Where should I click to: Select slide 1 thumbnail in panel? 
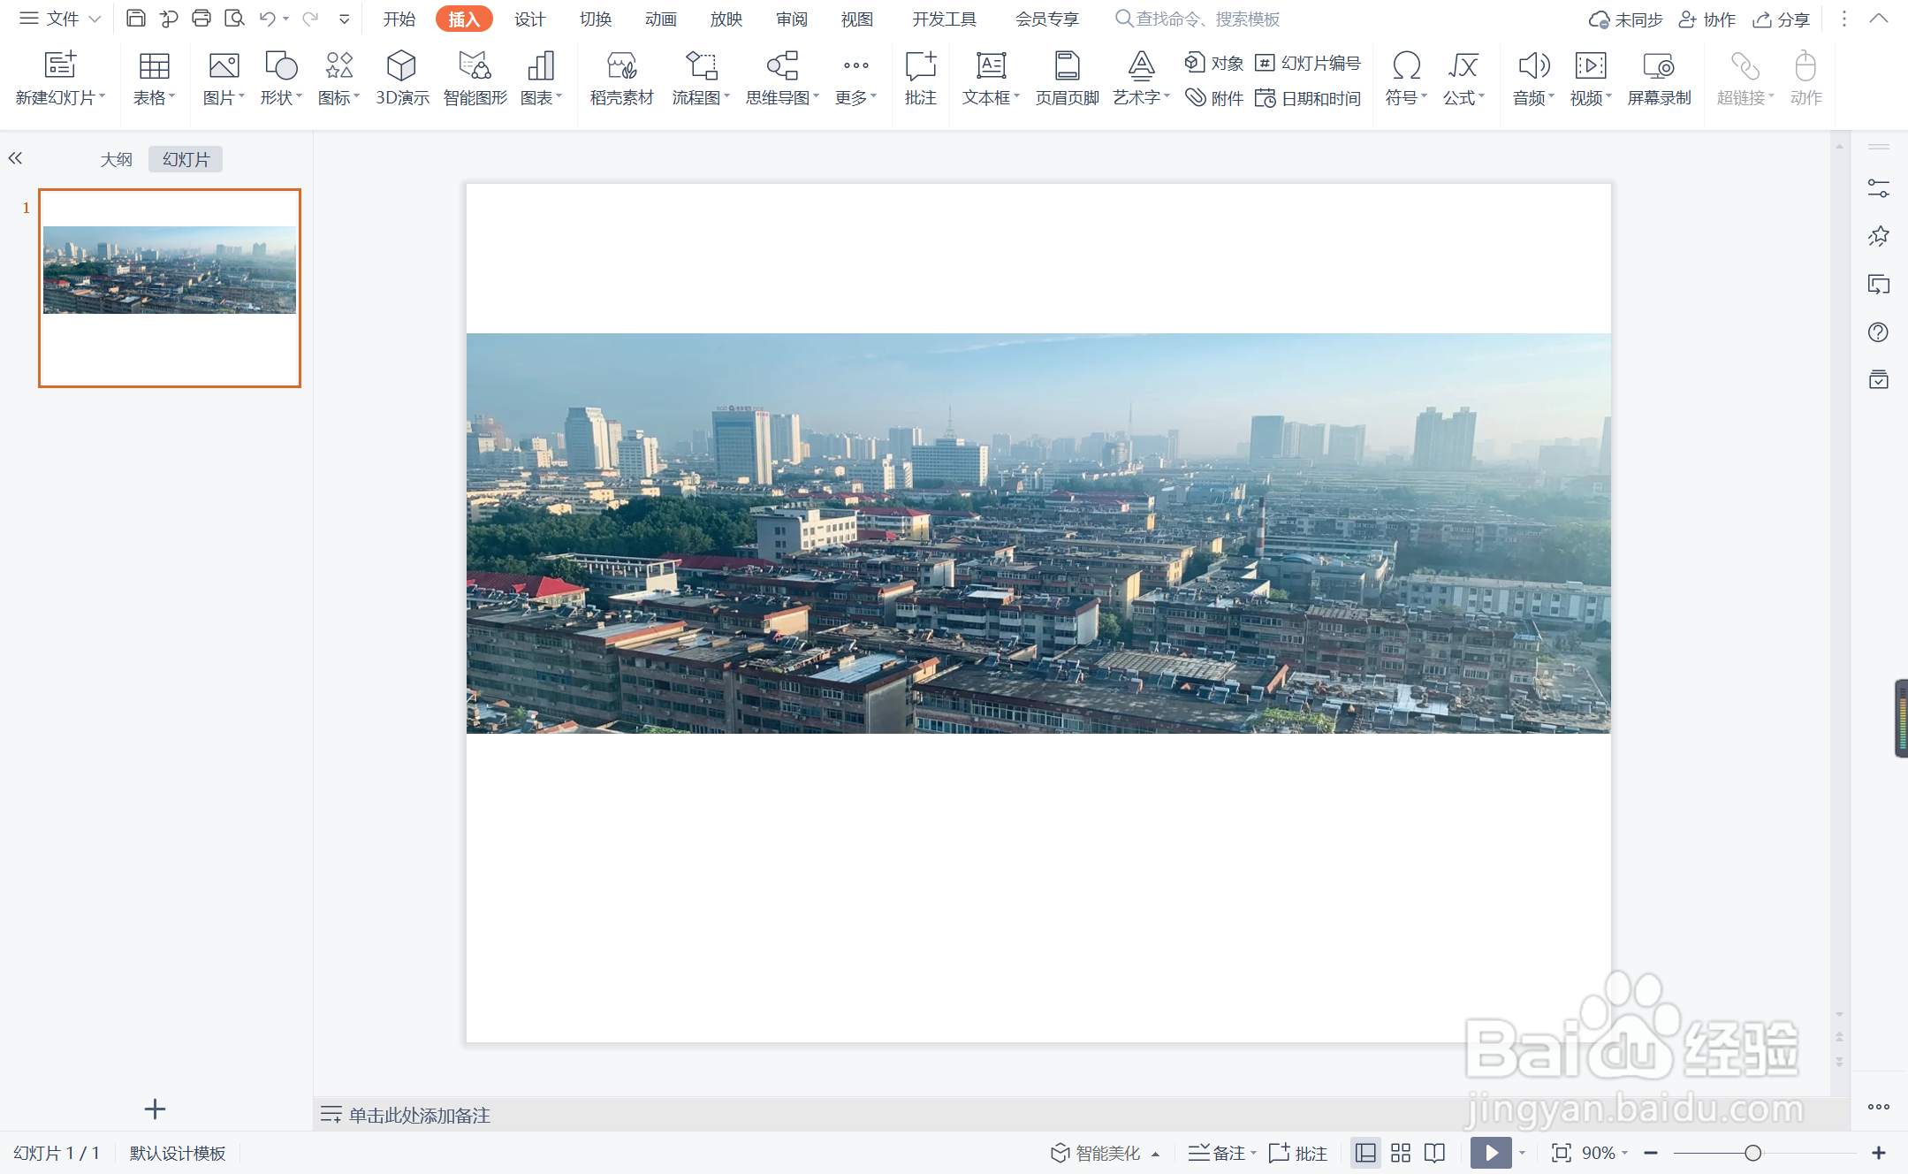click(170, 288)
